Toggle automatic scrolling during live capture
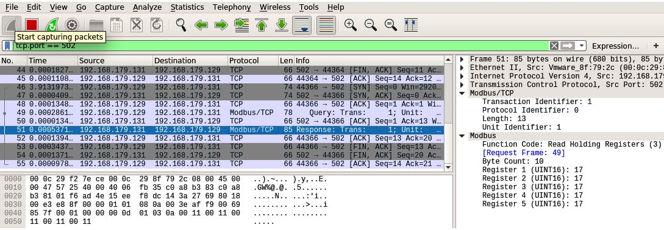The image size is (664, 230). click(x=301, y=26)
